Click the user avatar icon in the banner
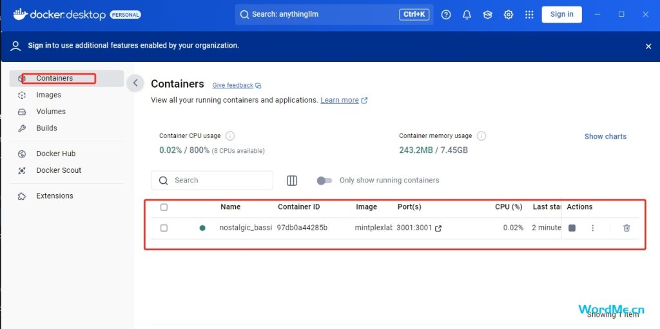 [x=15, y=46]
